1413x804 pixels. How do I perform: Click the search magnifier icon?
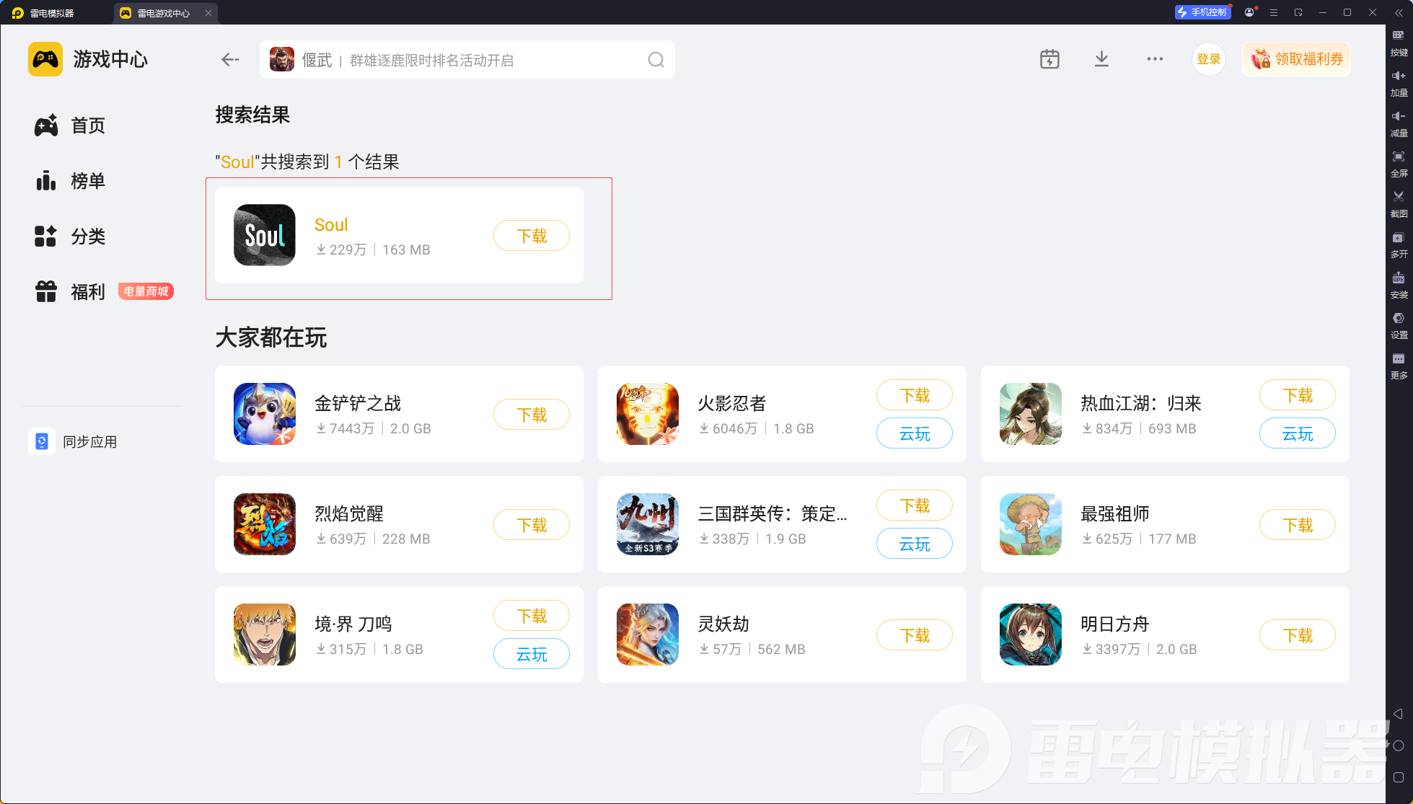point(656,60)
